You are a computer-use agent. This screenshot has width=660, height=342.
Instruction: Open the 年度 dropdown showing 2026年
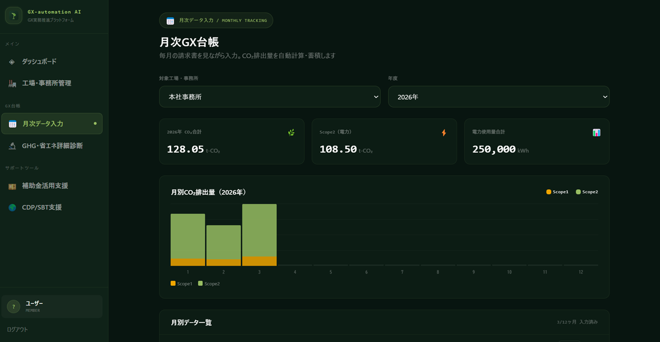coord(498,97)
